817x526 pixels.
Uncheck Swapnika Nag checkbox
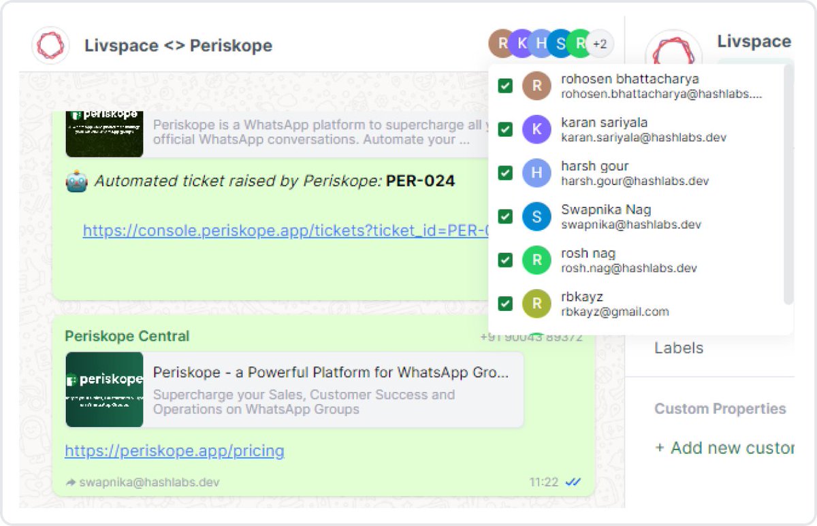[505, 216]
